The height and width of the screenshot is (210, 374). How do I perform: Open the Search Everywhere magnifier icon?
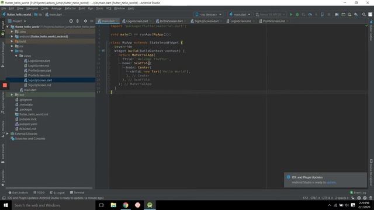[x=363, y=15]
